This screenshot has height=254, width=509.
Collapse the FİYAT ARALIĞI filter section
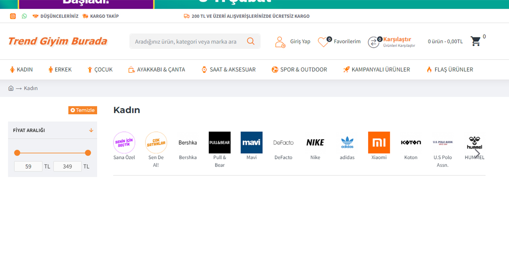tap(91, 130)
